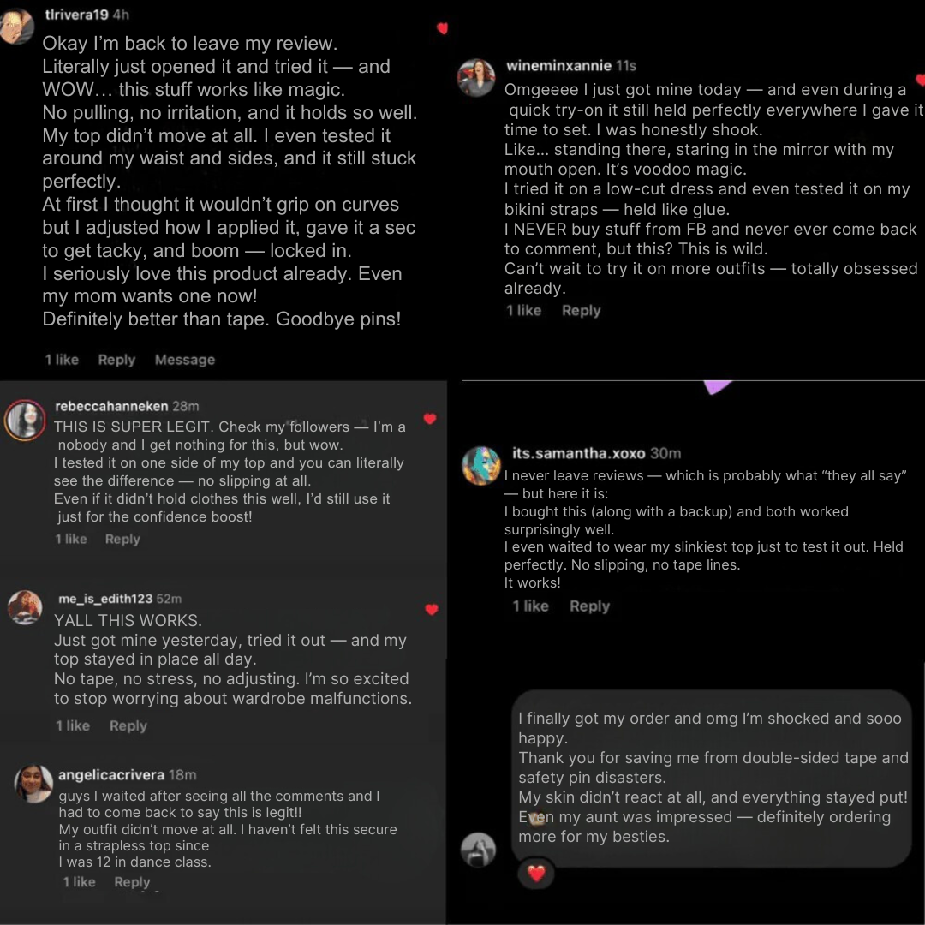This screenshot has height=925, width=925.
Task: Open the wineminxannie username link
Action: click(558, 65)
